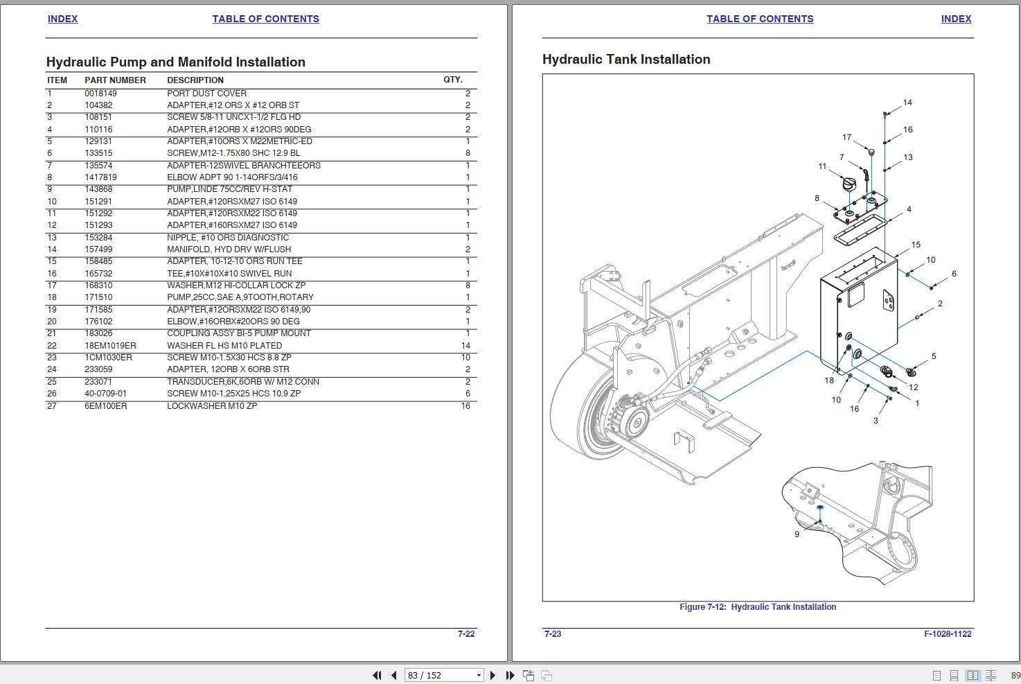This screenshot has width=1021, height=684.
Task: Click the Figure 7-12 caption
Action: click(758, 607)
